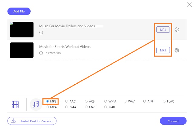Image resolution: width=194 pixels, height=131 pixels.
Task: Select Music For Movie Trailers thumbnail
Action: tap(22, 30)
